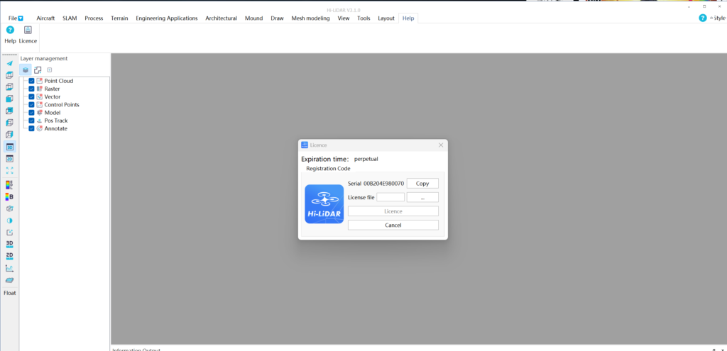Select the Point Cloud layer row

[58, 81]
